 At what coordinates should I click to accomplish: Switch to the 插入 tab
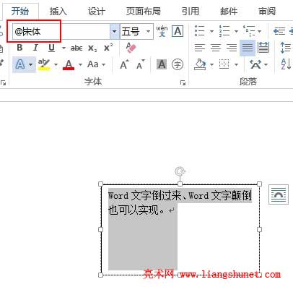[x=58, y=12]
